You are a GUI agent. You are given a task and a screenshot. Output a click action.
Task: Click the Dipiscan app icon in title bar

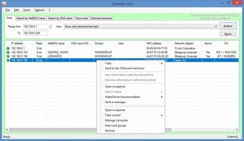pos(4,3)
